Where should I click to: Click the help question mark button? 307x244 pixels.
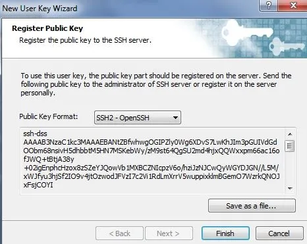269,5
